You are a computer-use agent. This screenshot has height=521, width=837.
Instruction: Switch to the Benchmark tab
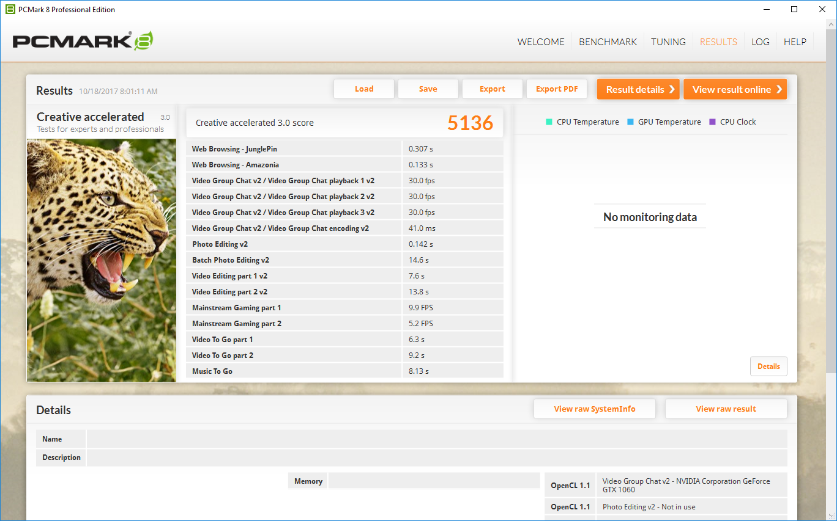tap(608, 42)
